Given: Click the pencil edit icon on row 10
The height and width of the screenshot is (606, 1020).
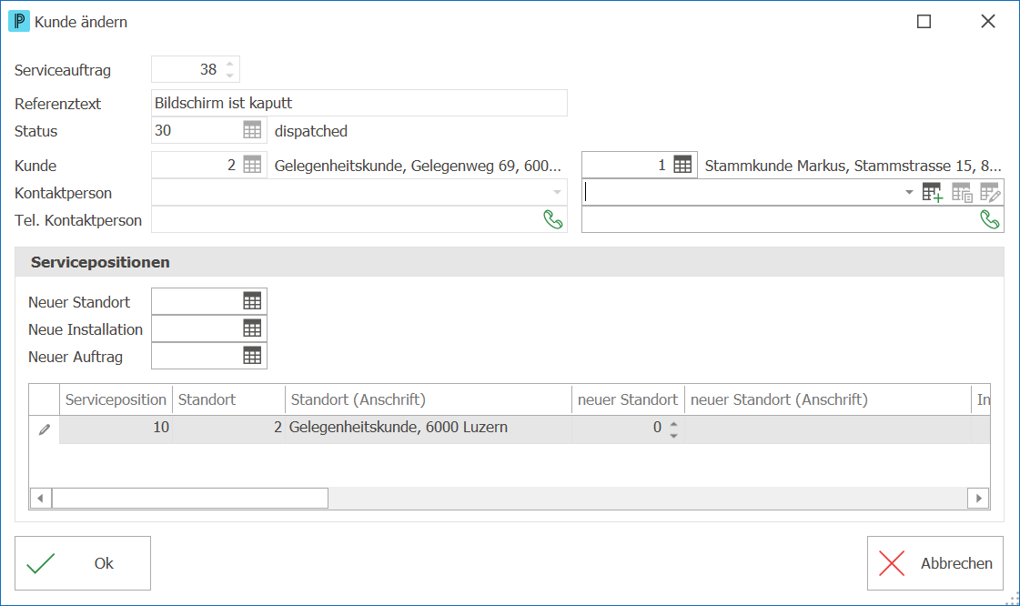Looking at the screenshot, I should [45, 429].
